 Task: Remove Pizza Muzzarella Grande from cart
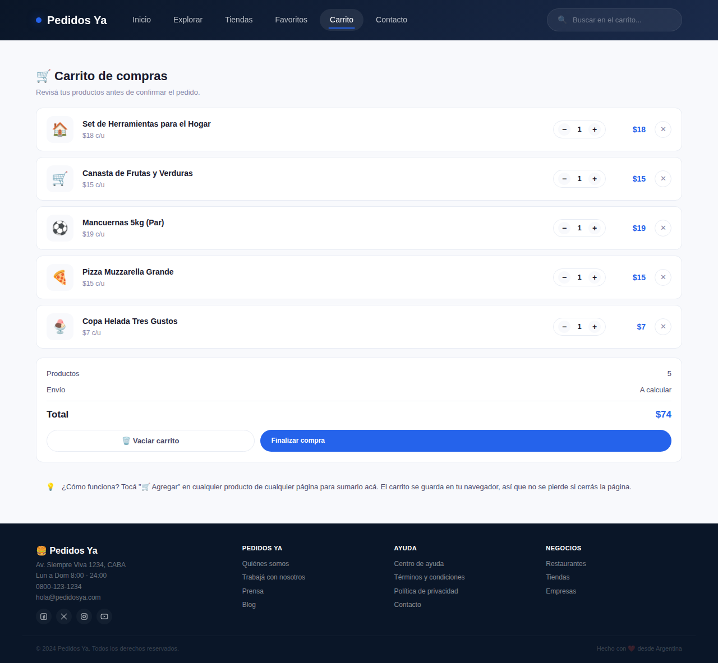663,277
